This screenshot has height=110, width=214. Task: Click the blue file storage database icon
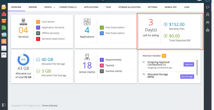point(38,60)
